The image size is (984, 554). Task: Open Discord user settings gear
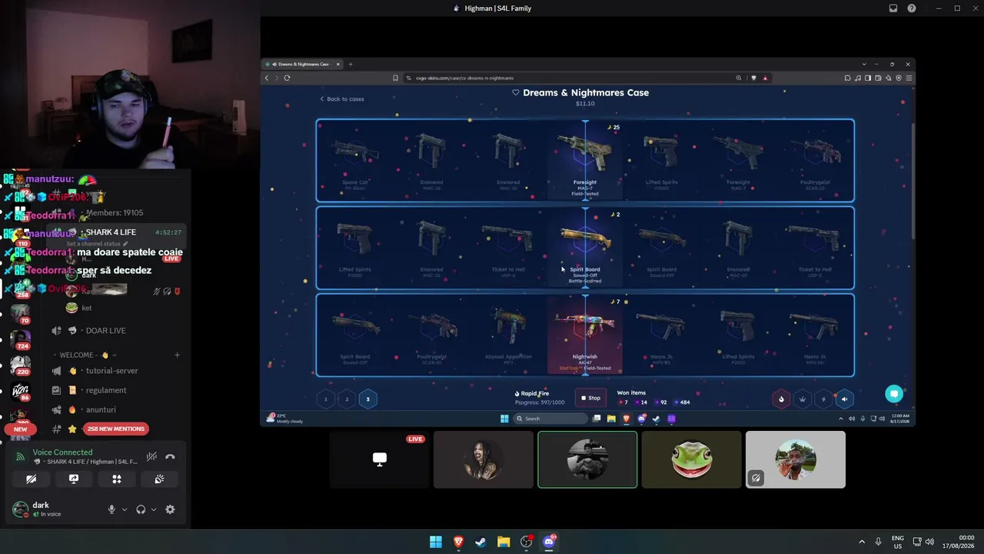tap(170, 509)
